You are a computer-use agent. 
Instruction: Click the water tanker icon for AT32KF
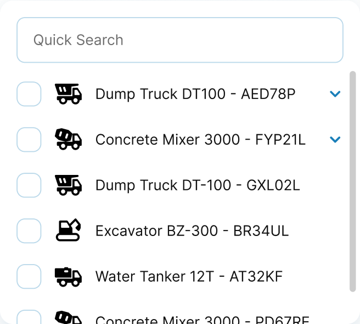(69, 276)
